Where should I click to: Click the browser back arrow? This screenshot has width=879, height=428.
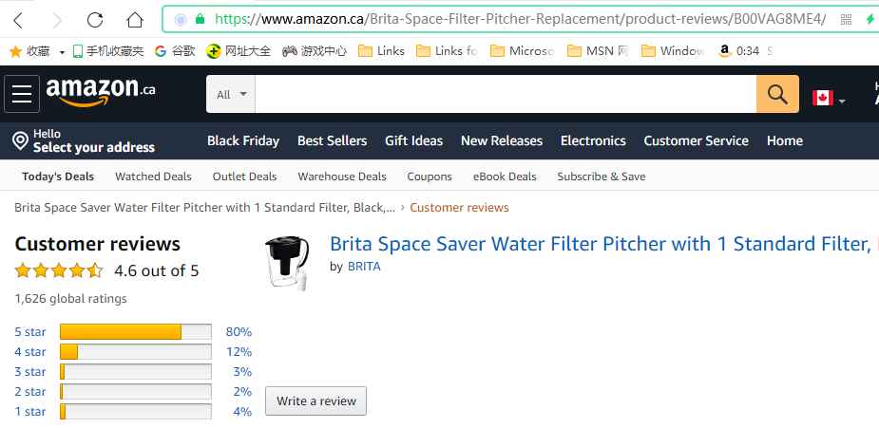[20, 19]
